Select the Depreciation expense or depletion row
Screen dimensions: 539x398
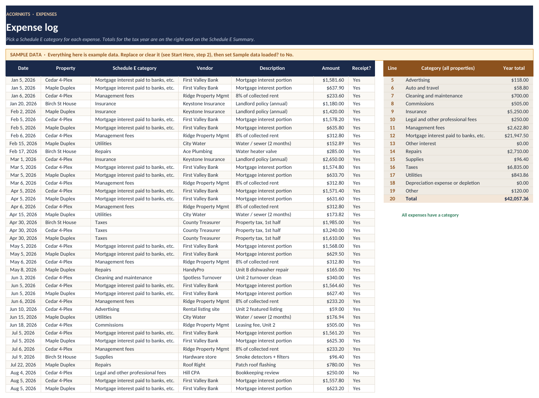[x=458, y=183]
